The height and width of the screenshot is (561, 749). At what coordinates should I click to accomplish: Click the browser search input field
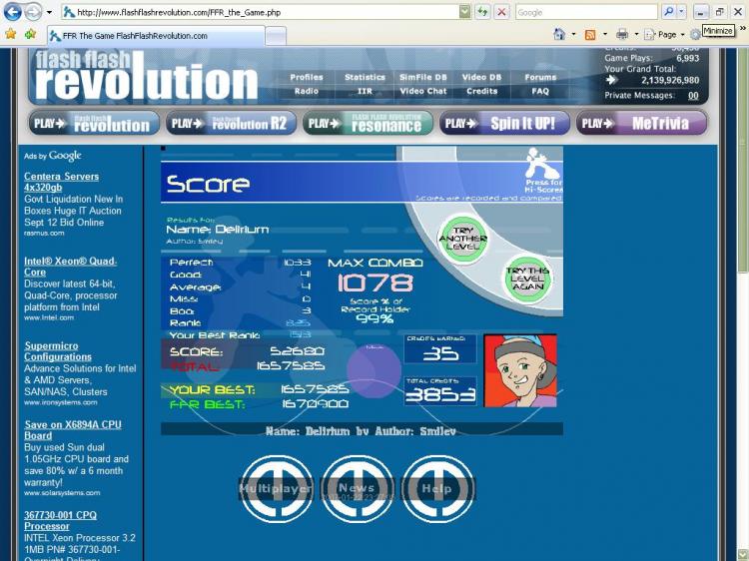point(586,12)
